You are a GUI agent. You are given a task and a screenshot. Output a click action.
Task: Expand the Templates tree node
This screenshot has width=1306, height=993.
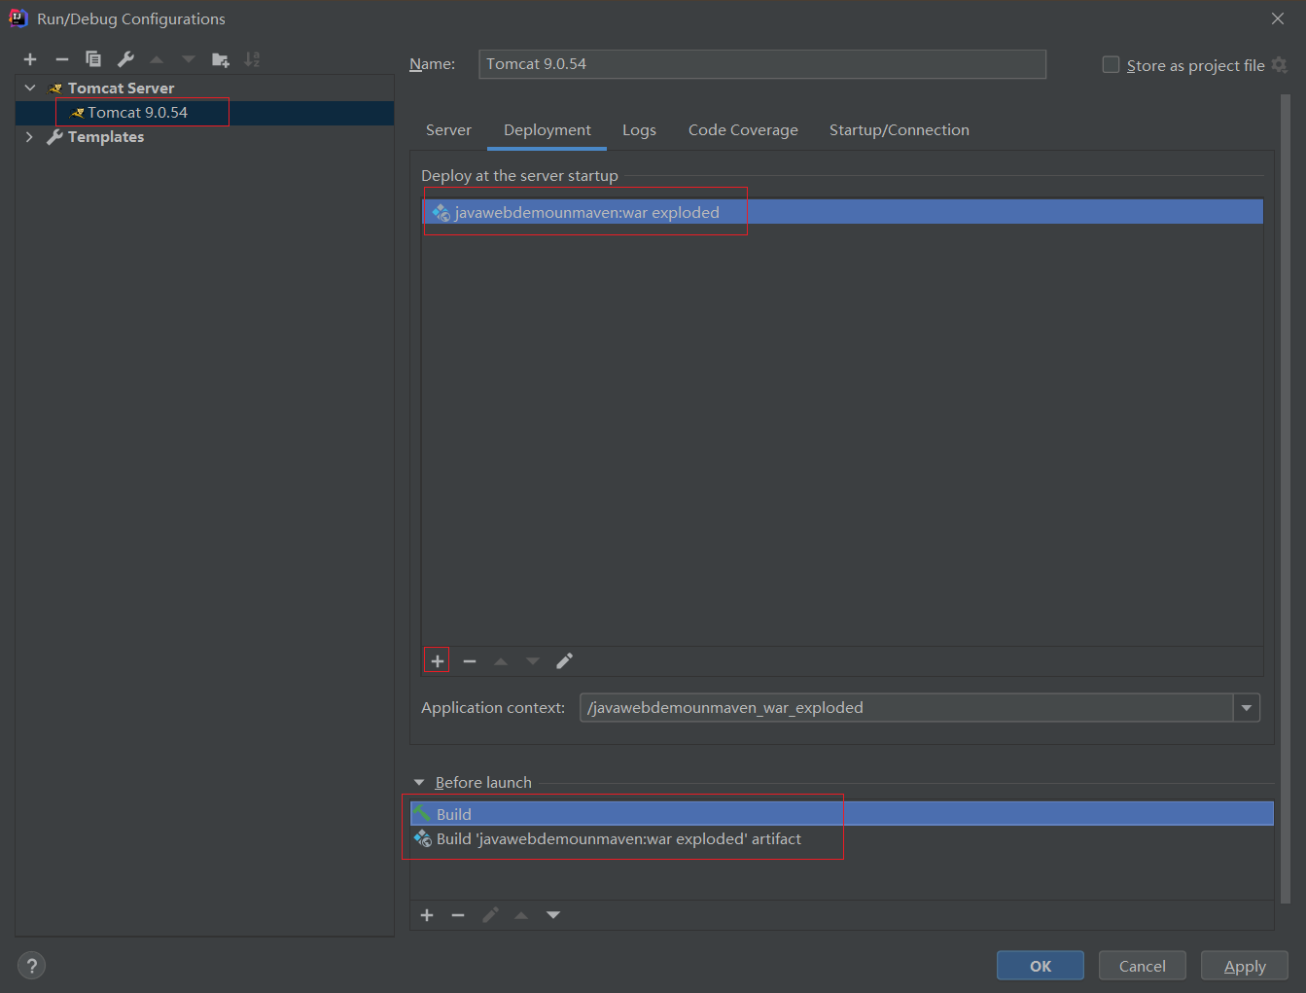tap(29, 137)
